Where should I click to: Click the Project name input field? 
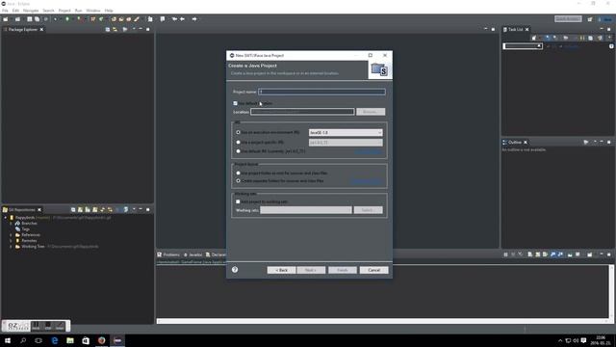[x=321, y=92]
